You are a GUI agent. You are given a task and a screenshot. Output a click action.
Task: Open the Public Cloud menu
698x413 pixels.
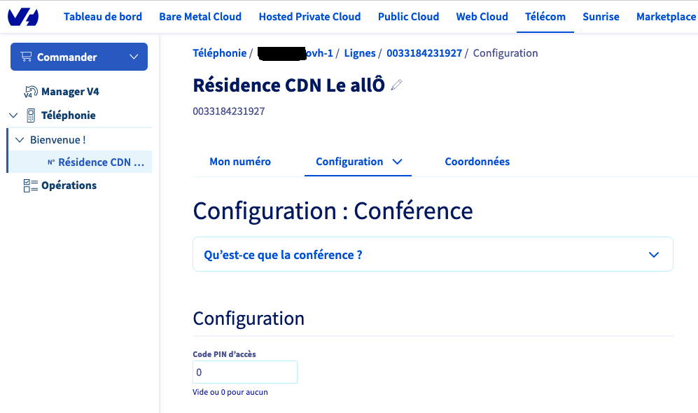pos(408,17)
